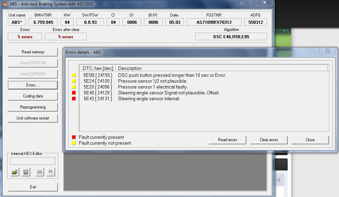Click yellow legend square Fault currently not present
This screenshot has width=339, height=197.
click(x=74, y=143)
